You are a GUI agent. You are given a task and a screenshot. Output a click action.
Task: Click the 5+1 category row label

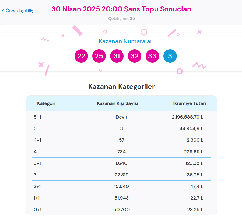click(x=37, y=117)
